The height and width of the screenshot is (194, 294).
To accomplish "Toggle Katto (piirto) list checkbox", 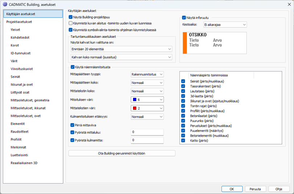I will (x=183, y=140).
